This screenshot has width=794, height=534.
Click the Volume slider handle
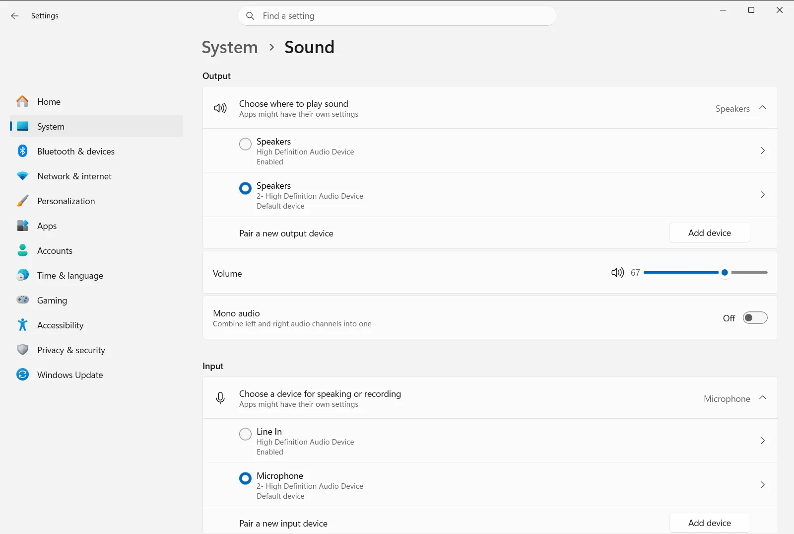725,272
